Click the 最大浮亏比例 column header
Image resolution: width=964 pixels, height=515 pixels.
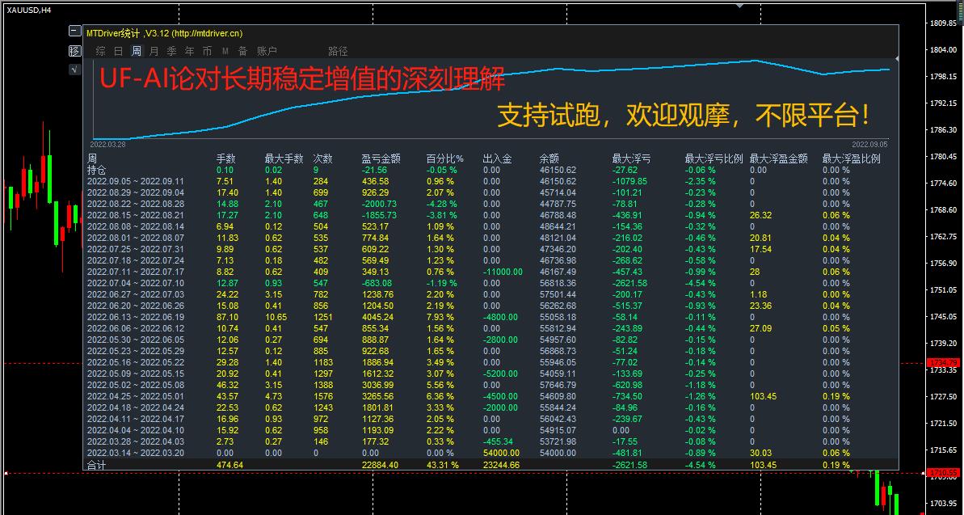click(x=714, y=158)
